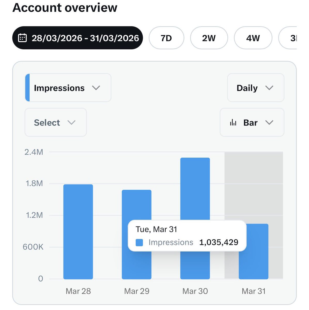Image resolution: width=309 pixels, height=310 pixels.
Task: Select the 2W time range
Action: (209, 38)
